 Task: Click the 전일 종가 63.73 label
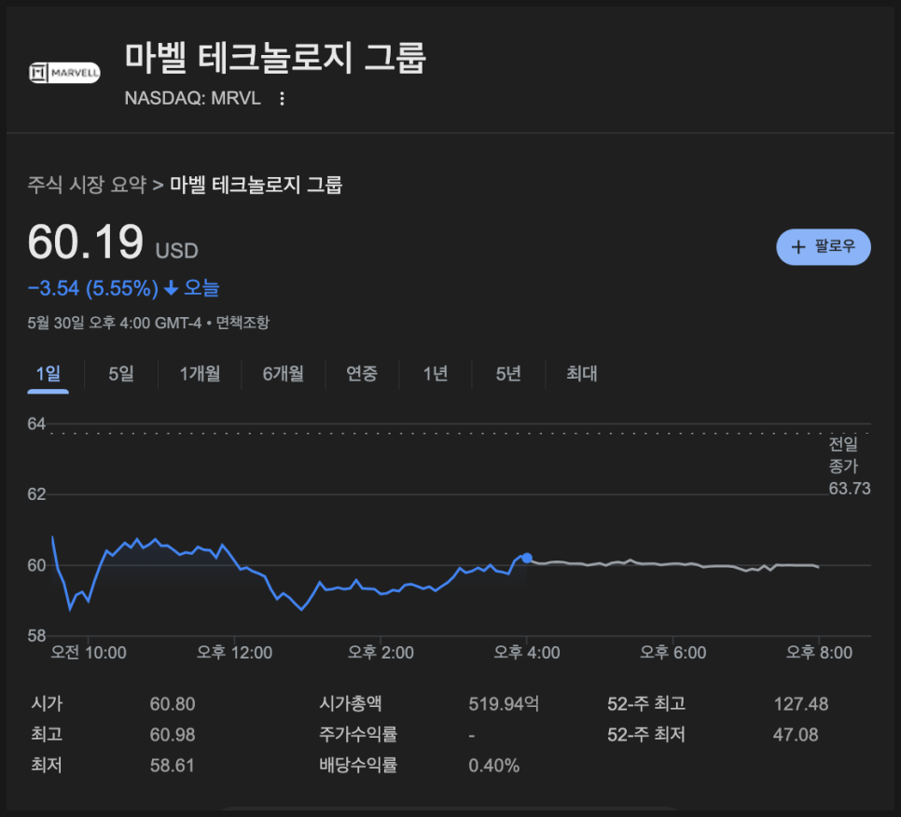pos(850,466)
